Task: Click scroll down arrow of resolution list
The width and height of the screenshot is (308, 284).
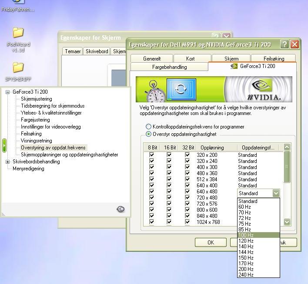Action: (287, 222)
